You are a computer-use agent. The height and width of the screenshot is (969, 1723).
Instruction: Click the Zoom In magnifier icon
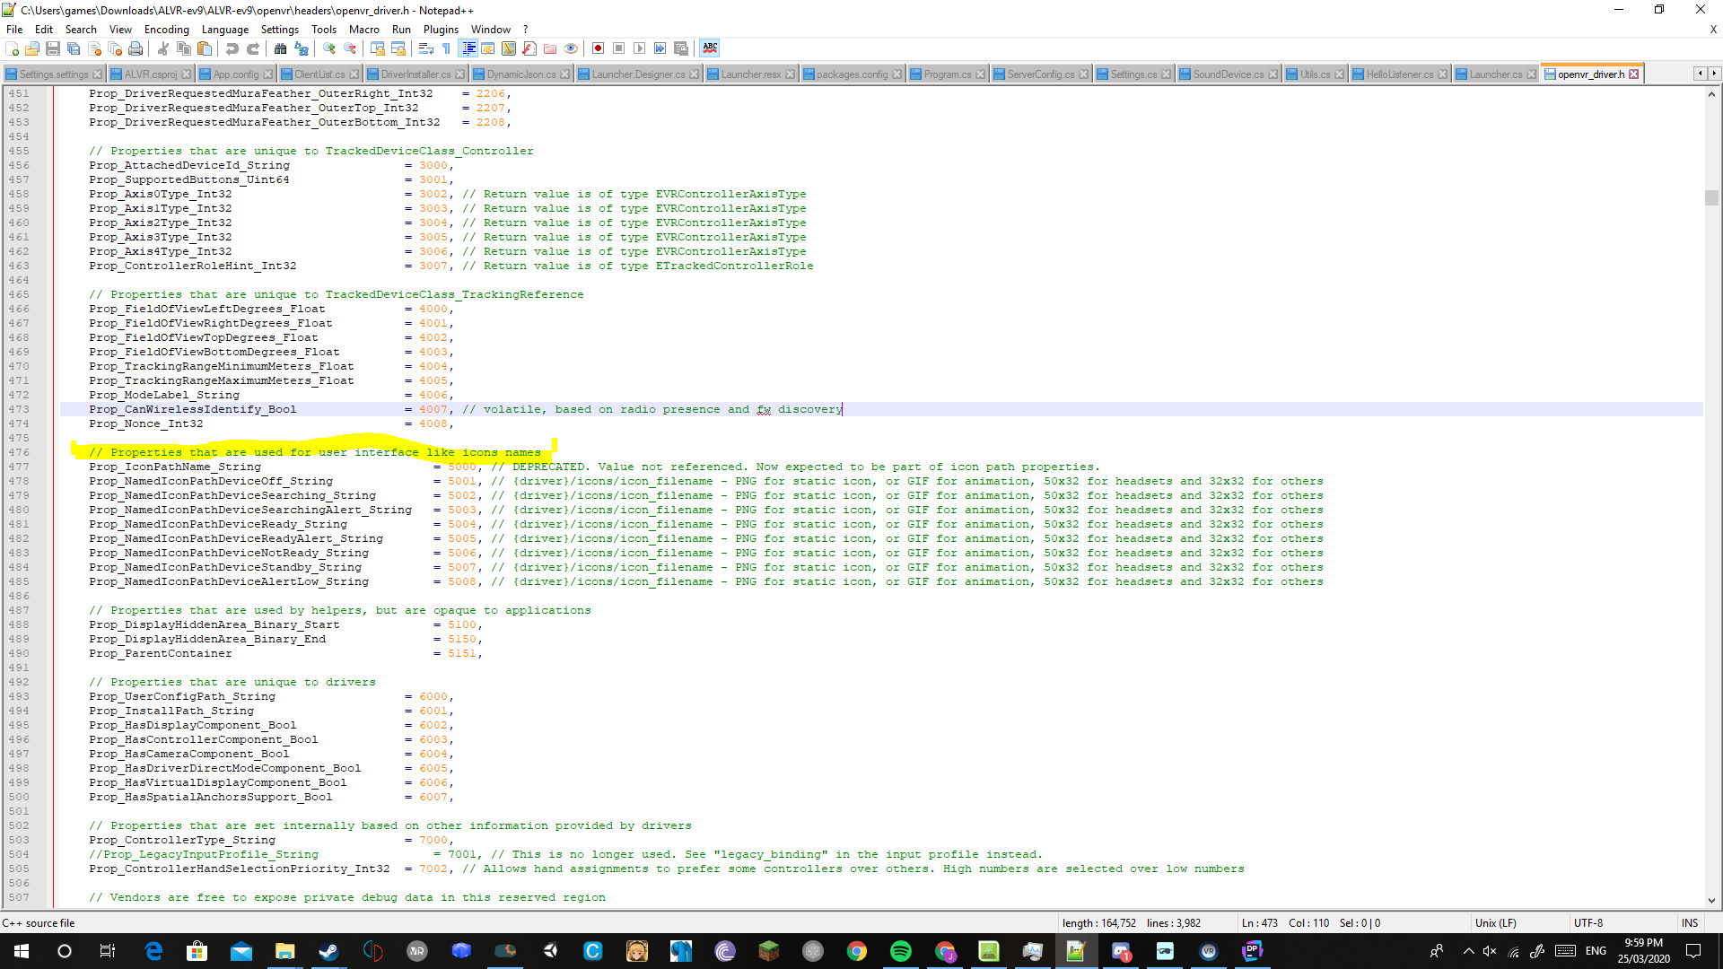(x=329, y=48)
